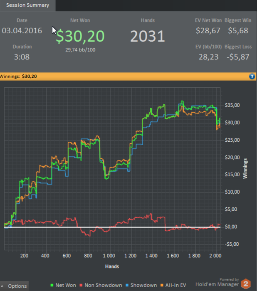
Task: Click the Winnings y-axis title
Action: tap(245, 168)
